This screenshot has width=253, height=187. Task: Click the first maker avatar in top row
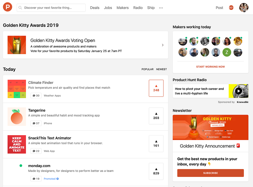click(x=183, y=41)
